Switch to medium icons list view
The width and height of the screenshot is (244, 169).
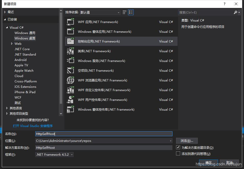131,12
